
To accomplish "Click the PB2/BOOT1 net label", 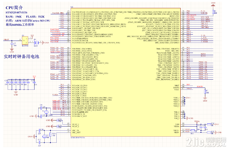I will point(191,15).
